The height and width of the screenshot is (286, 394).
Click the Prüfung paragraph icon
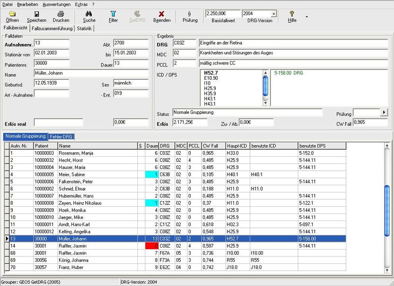coord(190,14)
